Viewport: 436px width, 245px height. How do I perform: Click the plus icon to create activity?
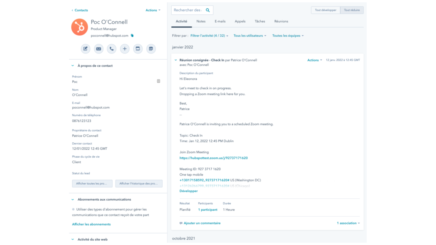click(125, 49)
